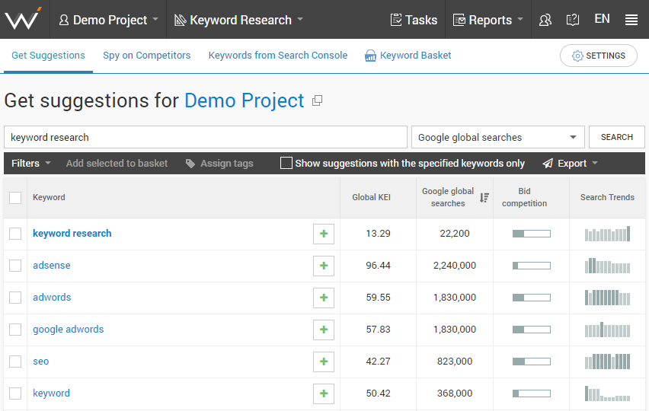Add 'seo' to basket via plus icon

324,362
